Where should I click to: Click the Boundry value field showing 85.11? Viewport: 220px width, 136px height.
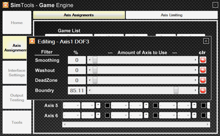tap(77, 90)
